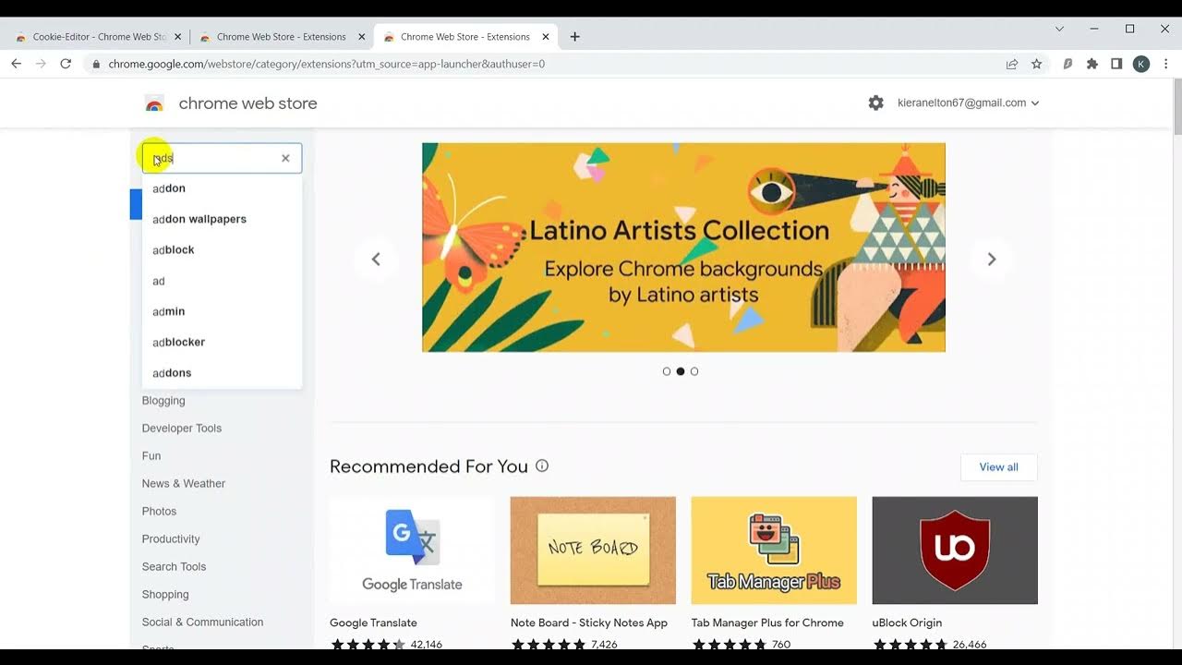Open the Fun category
The height and width of the screenshot is (665, 1182).
point(151,456)
